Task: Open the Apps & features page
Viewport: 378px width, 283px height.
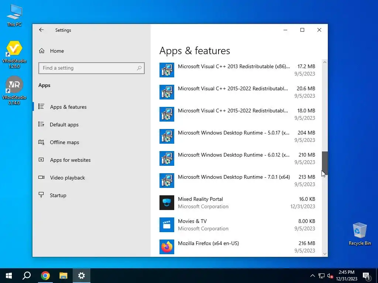Action: (68, 107)
